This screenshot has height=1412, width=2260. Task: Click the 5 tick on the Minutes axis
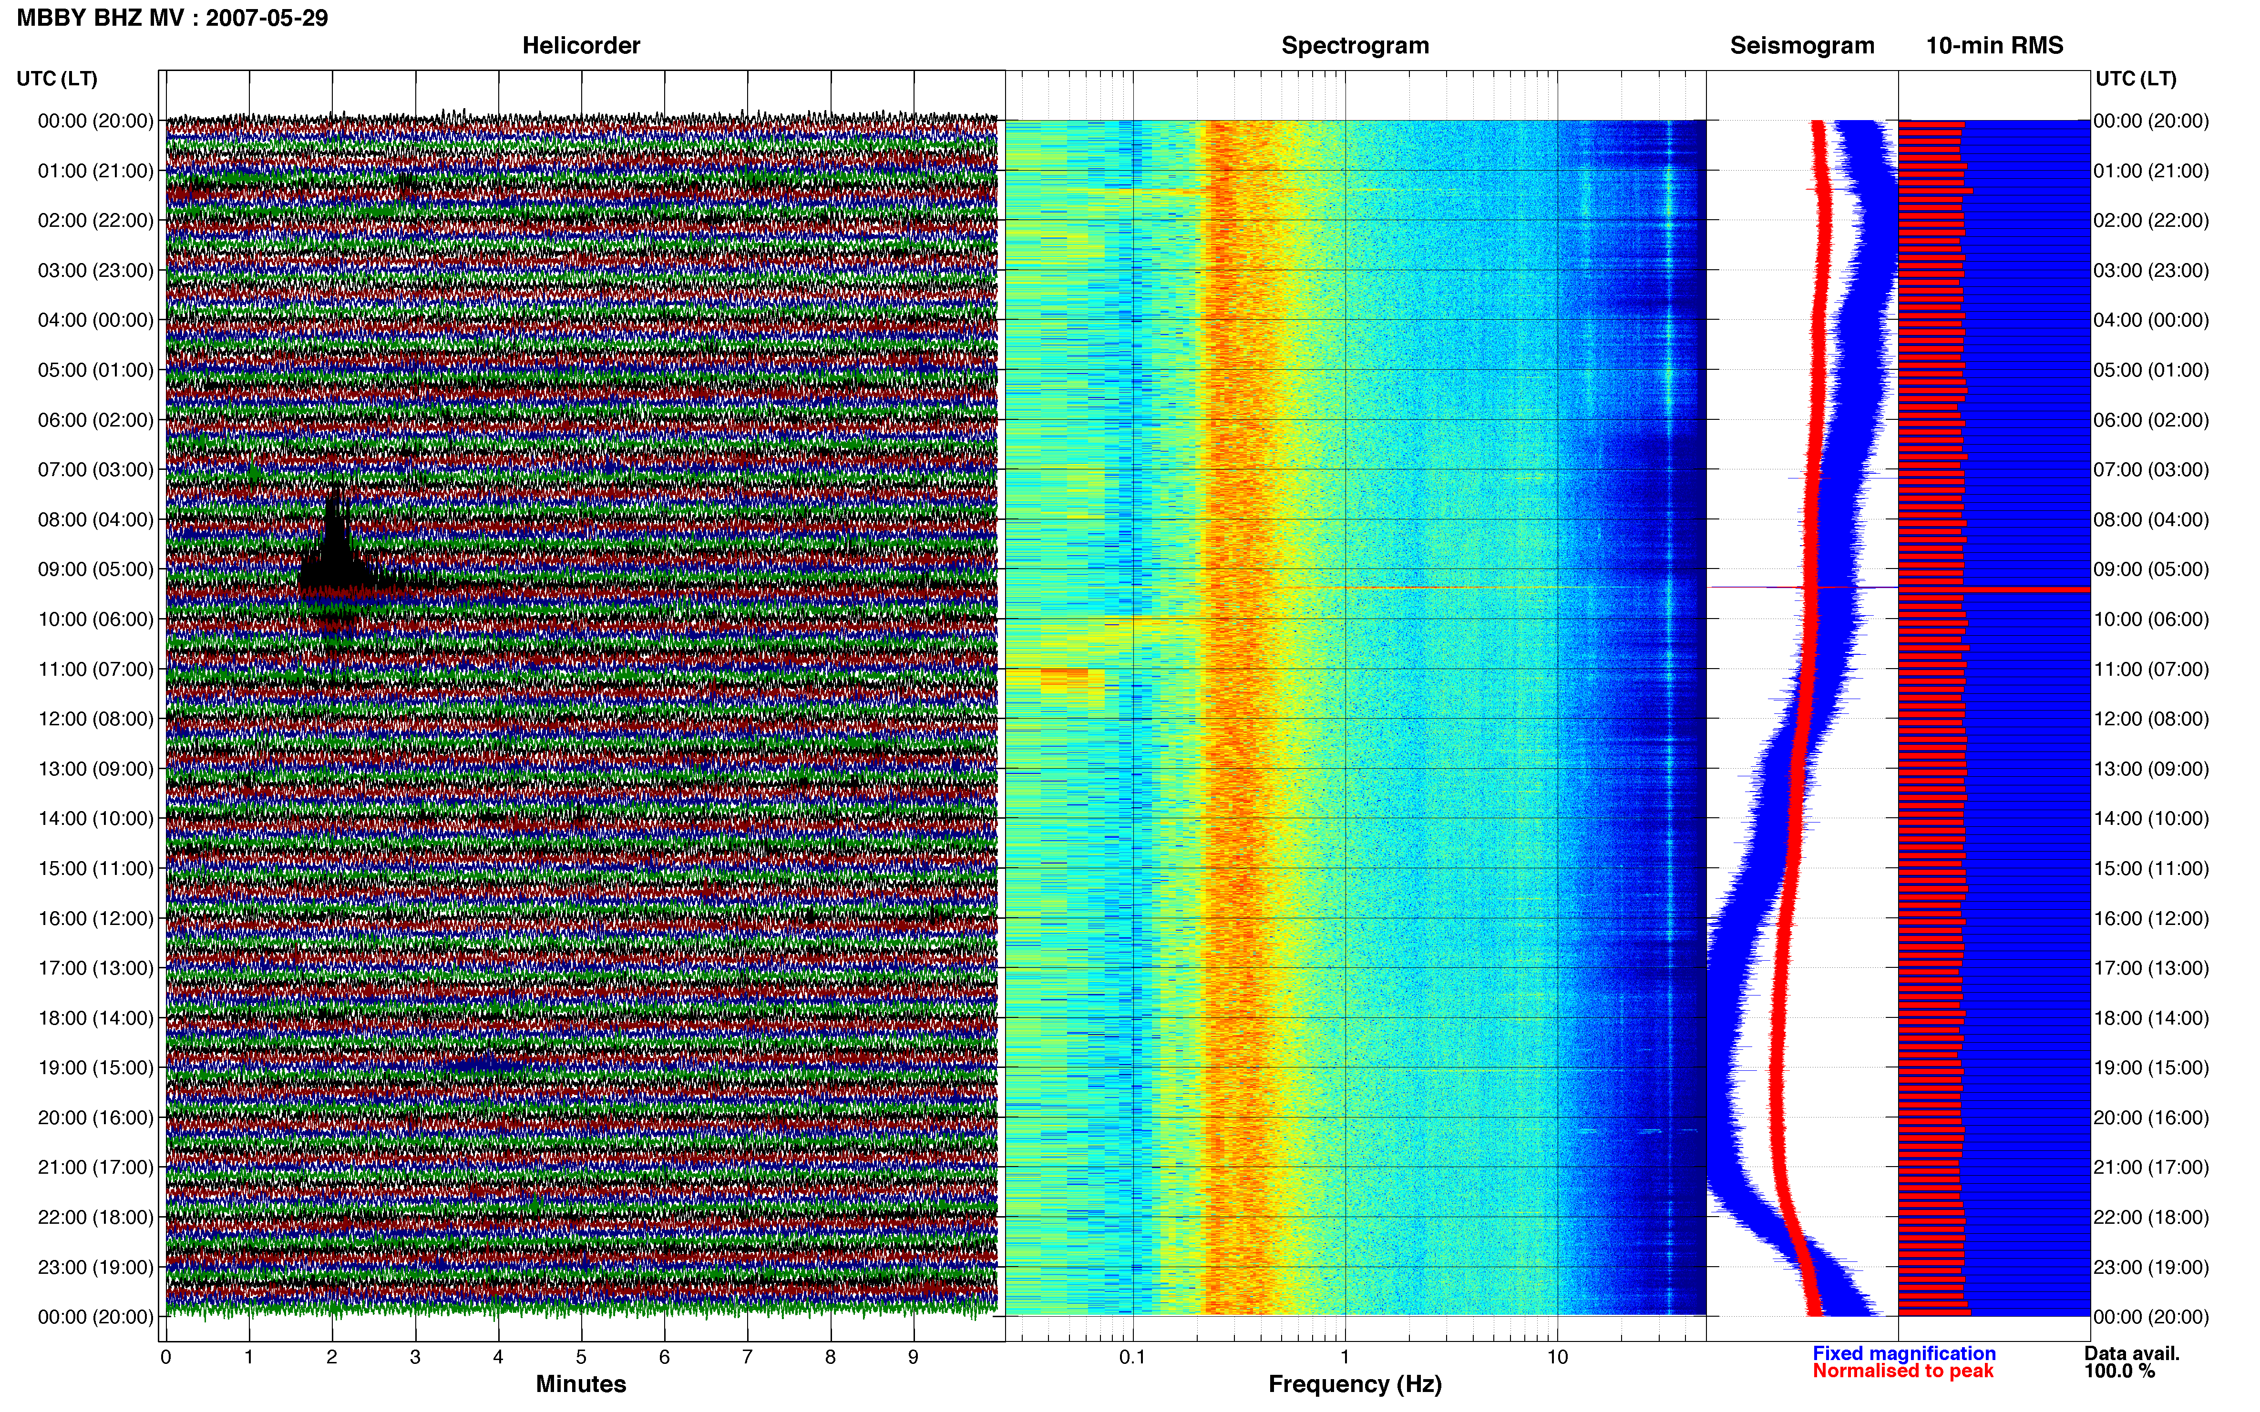pyautogui.click(x=581, y=1357)
